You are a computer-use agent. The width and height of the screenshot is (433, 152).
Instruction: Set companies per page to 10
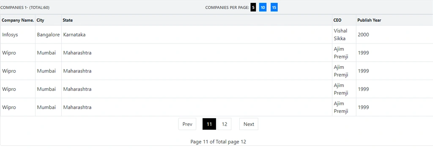(263, 8)
